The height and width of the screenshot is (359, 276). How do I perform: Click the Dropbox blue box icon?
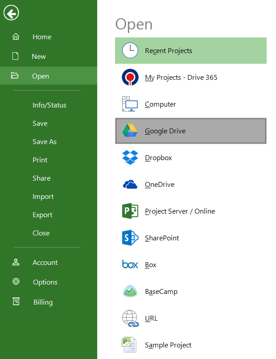[130, 157]
